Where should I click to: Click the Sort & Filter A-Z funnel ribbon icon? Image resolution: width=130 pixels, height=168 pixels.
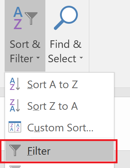point(25,18)
